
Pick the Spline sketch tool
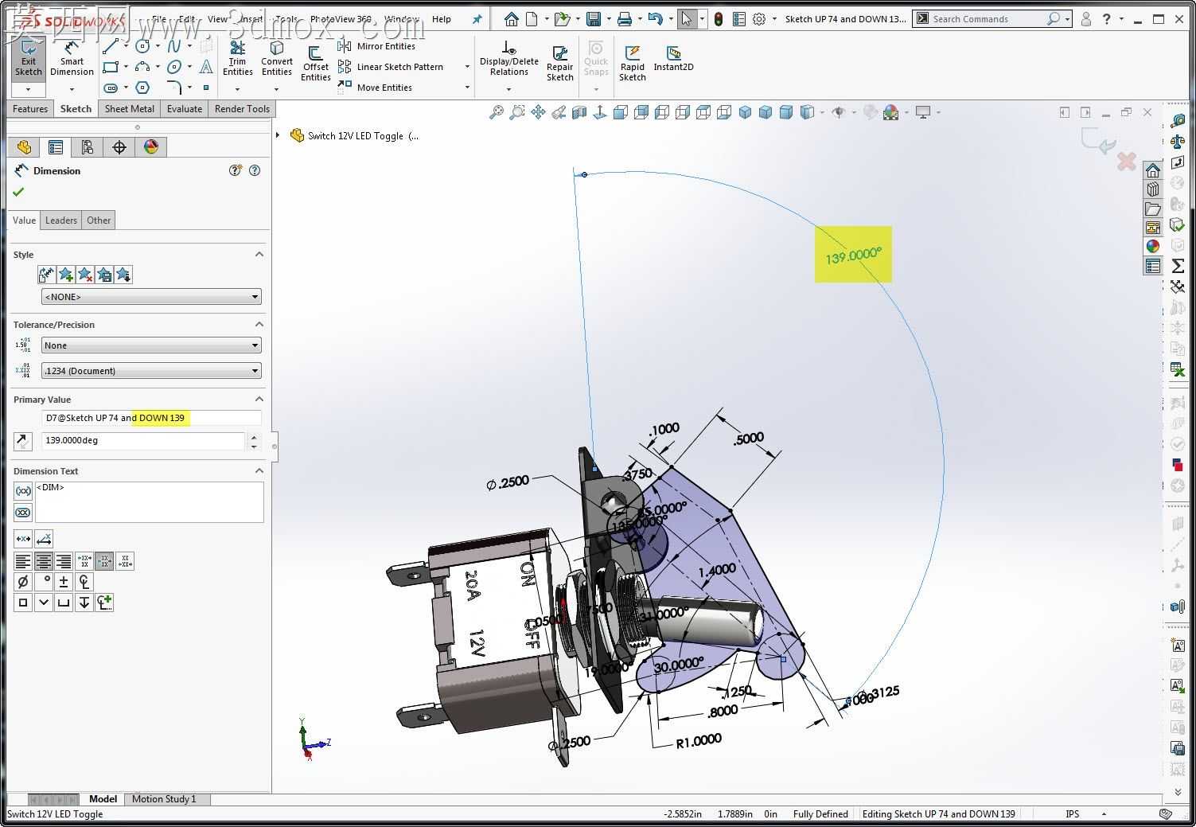tap(174, 47)
